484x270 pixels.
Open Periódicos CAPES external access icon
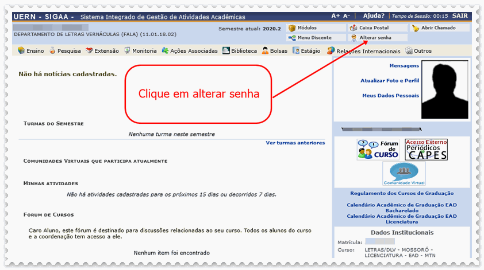tap(426, 149)
